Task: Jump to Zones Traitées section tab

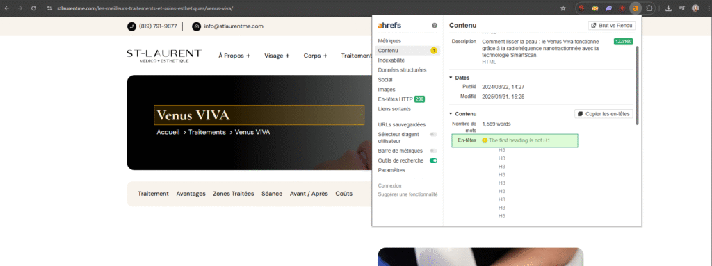Action: coord(234,194)
